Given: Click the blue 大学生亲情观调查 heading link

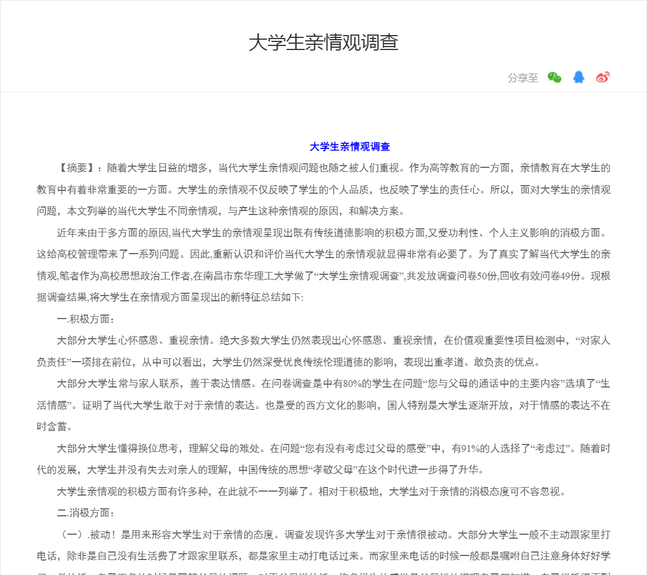Looking at the screenshot, I should click(350, 147).
